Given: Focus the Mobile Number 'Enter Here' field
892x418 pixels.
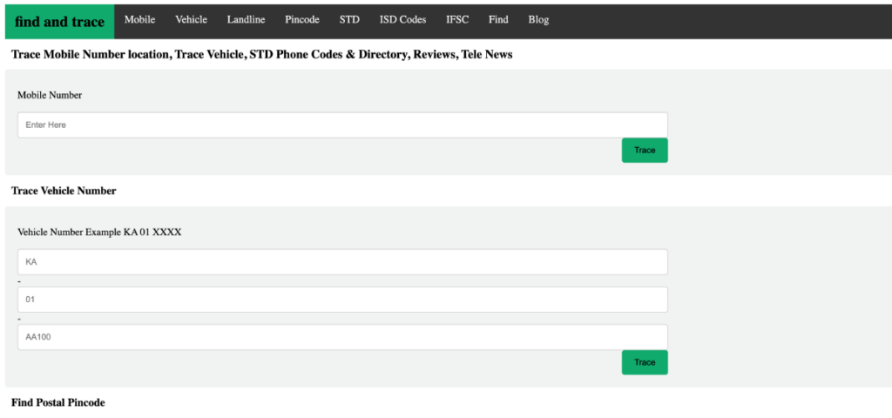Looking at the screenshot, I should click(342, 125).
